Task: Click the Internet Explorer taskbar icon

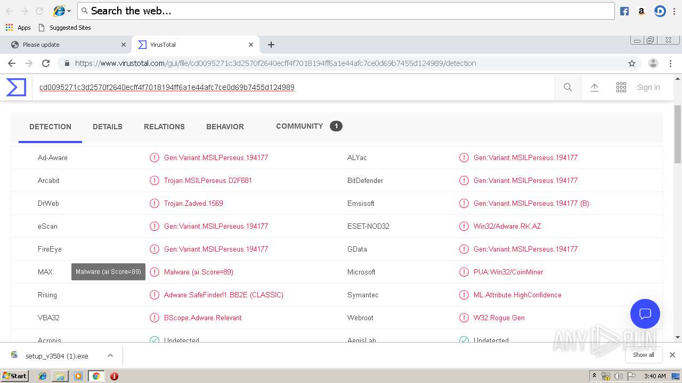Action: [43, 376]
